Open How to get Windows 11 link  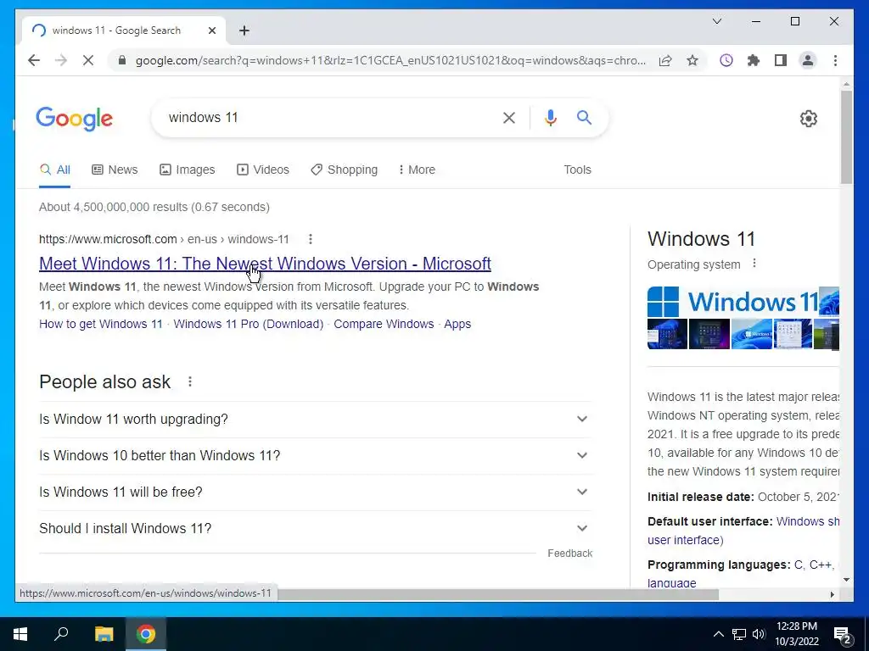coord(101,324)
